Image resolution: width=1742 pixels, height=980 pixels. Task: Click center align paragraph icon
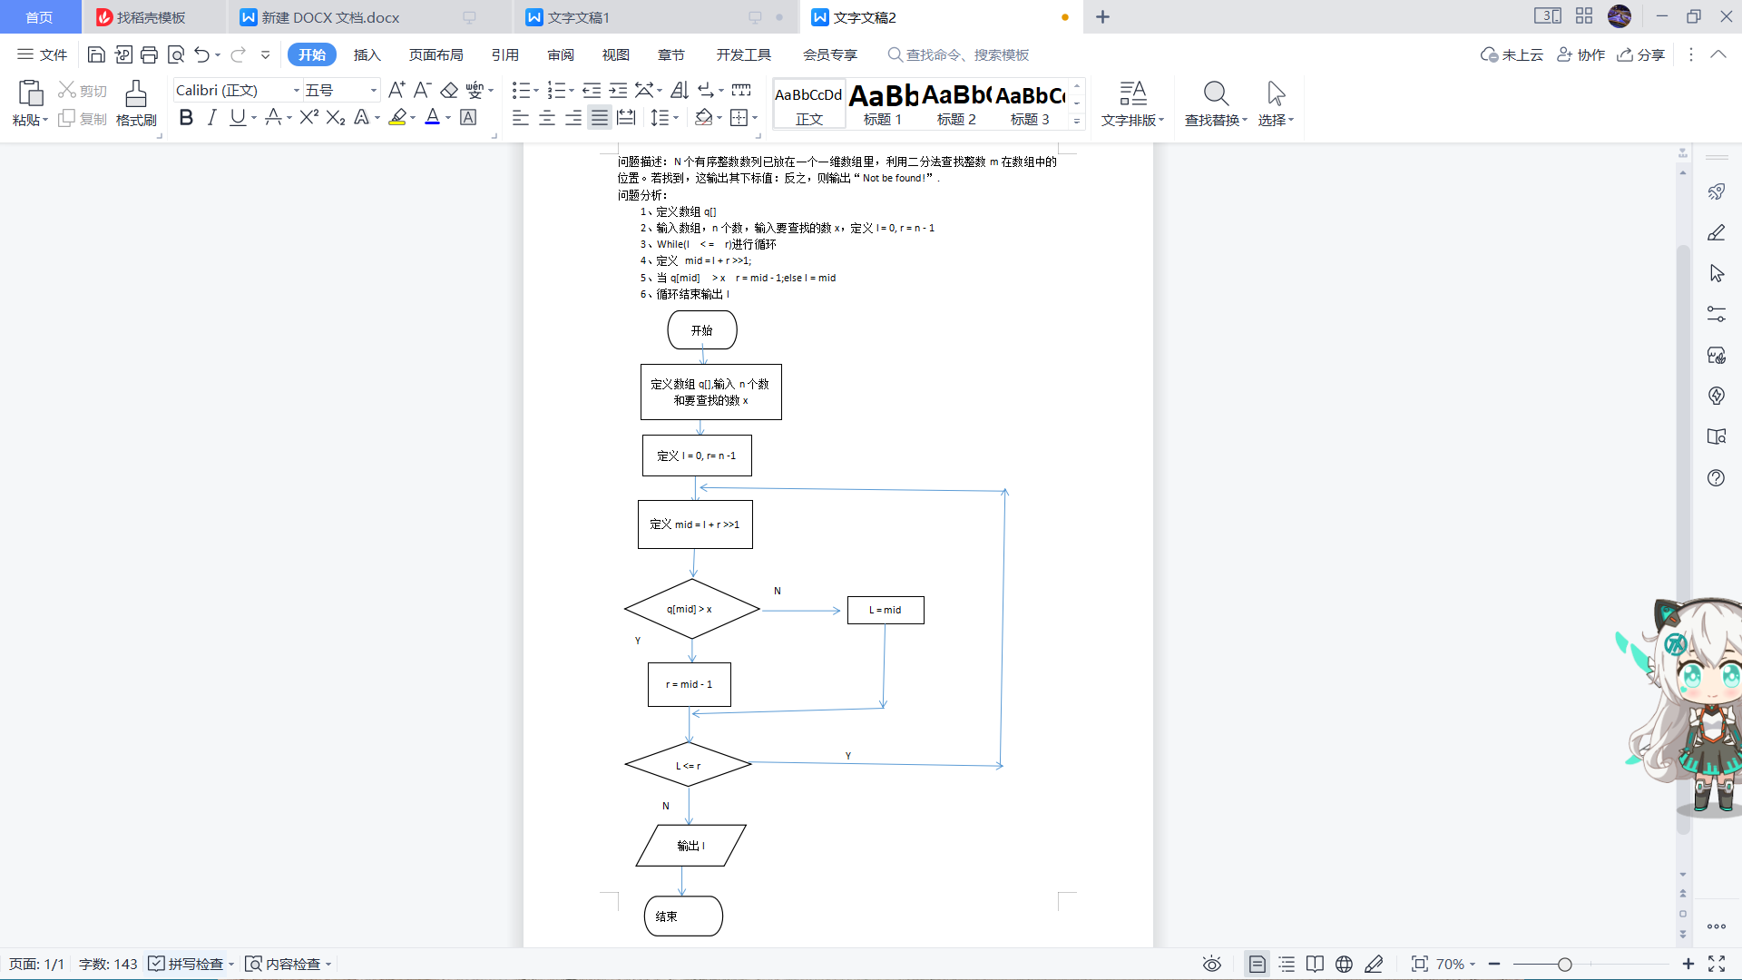[x=547, y=117]
